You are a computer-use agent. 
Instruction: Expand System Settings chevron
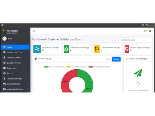point(27,84)
